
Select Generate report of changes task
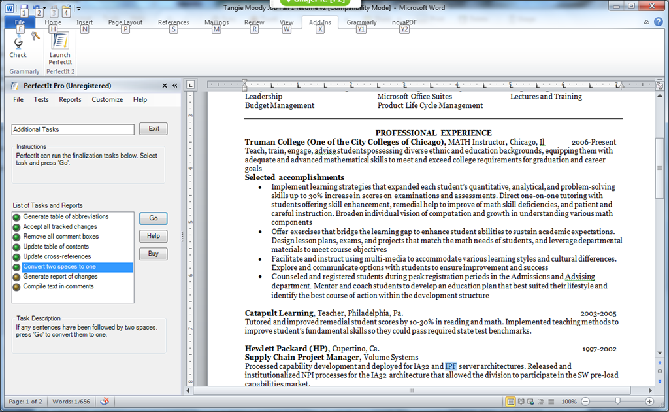pyautogui.click(x=60, y=277)
